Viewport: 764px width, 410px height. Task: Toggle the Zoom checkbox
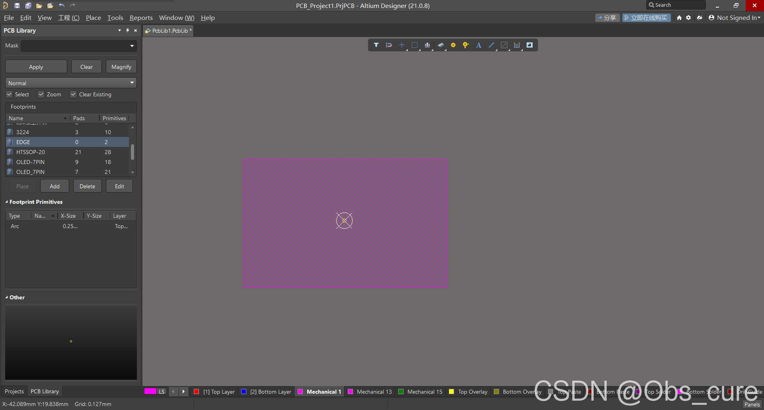coord(41,94)
